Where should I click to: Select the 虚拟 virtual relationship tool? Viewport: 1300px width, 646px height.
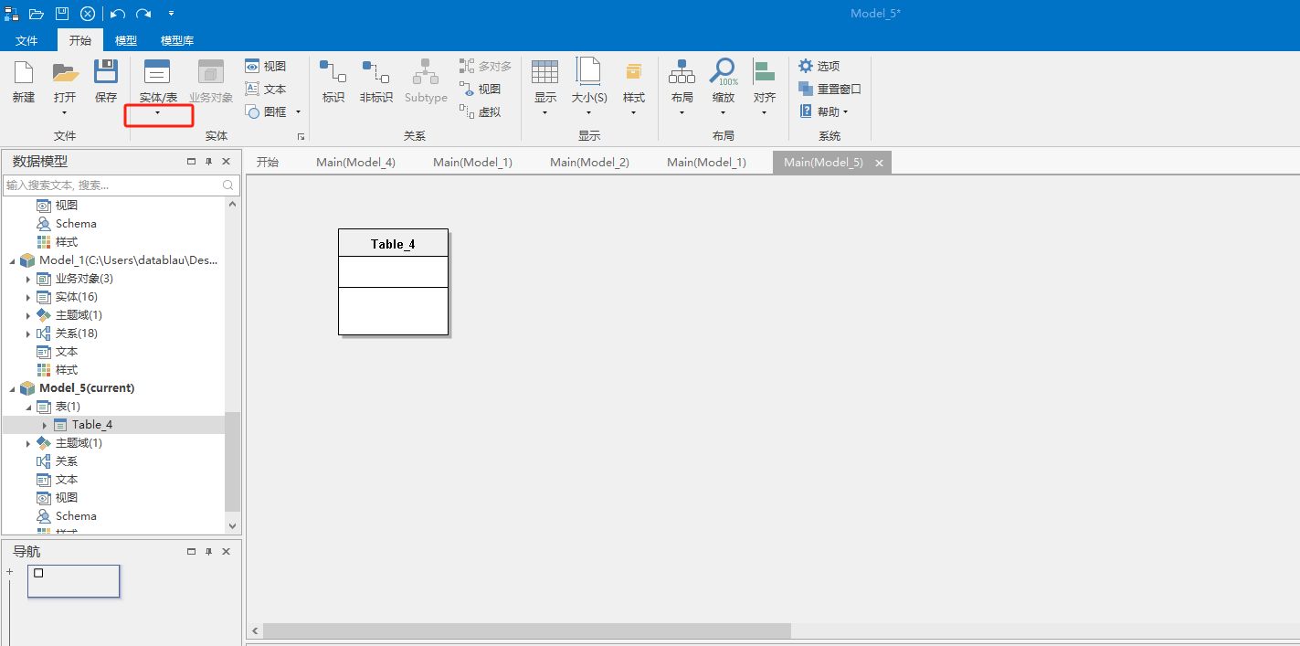click(481, 111)
